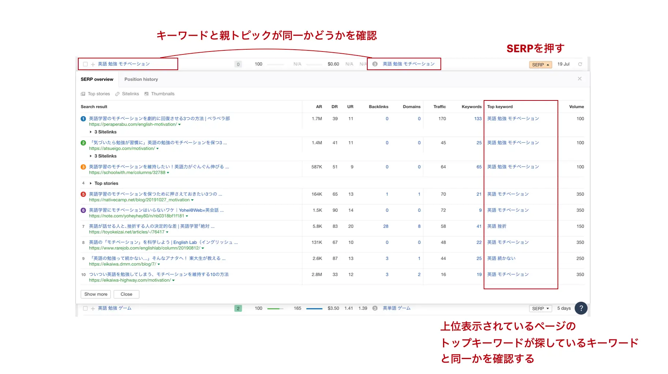Open second result title 気づいたら勉強が習慣に
668x374 pixels.
pos(158,142)
